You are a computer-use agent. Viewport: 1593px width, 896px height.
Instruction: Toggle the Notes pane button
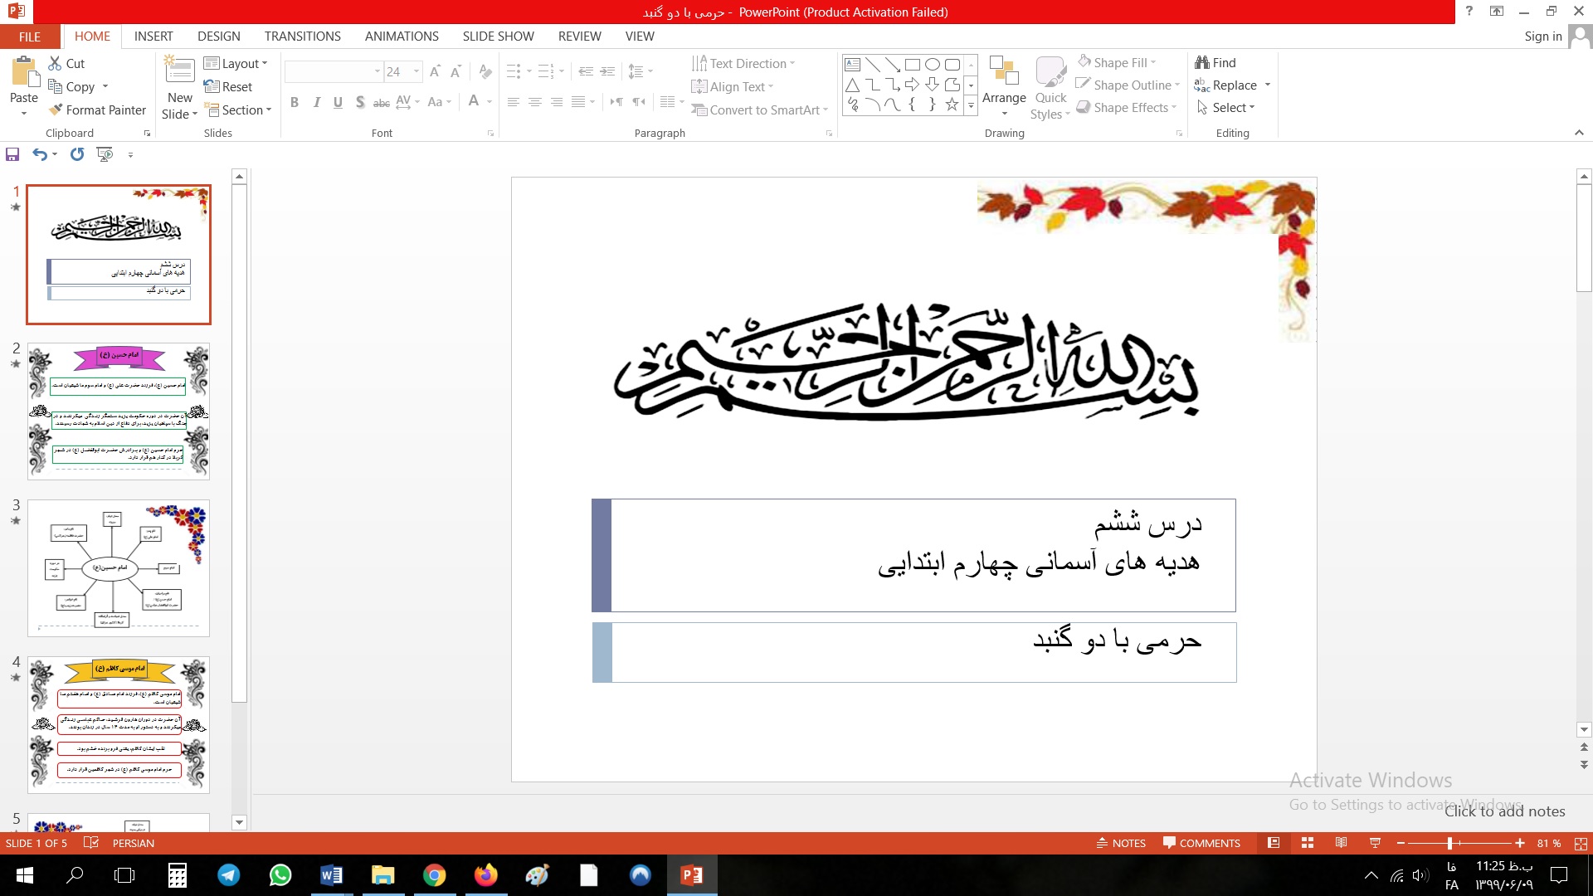point(1121,843)
